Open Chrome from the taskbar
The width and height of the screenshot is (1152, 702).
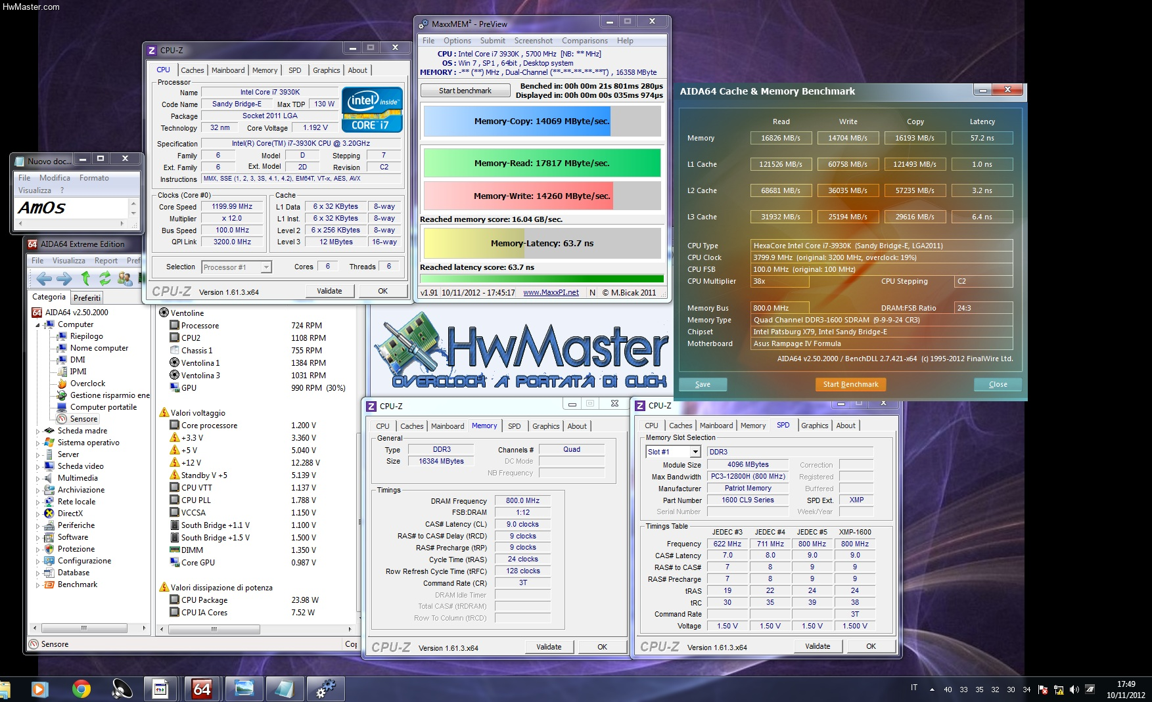tap(81, 689)
